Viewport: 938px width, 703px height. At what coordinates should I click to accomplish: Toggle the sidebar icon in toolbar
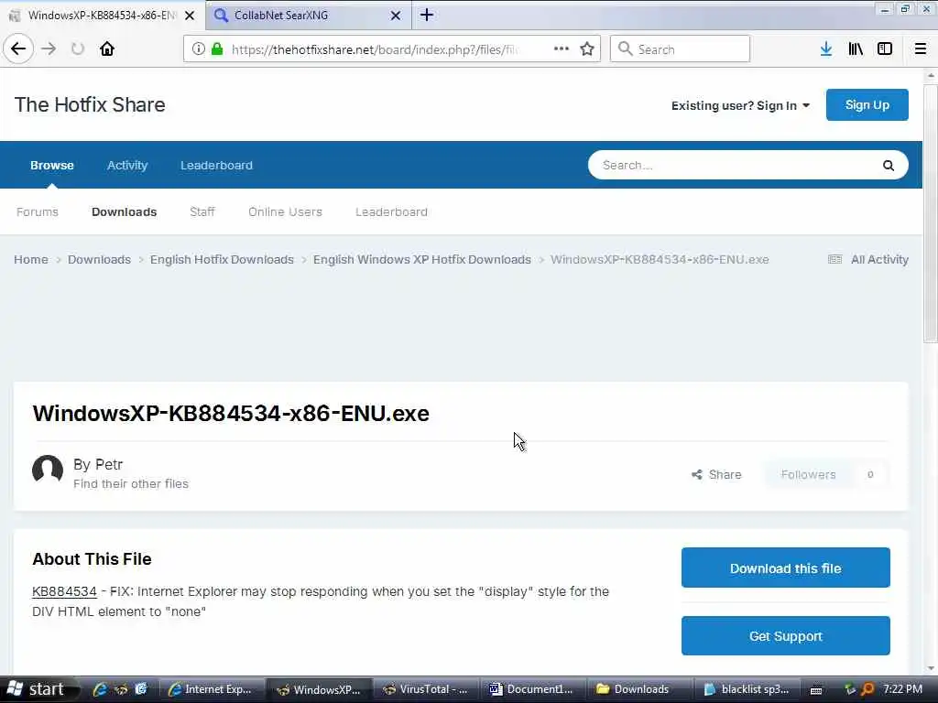coord(885,49)
